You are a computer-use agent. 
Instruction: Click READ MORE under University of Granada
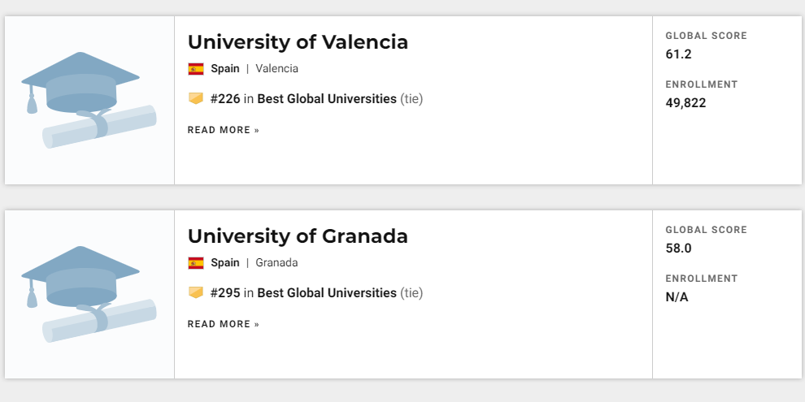point(224,325)
